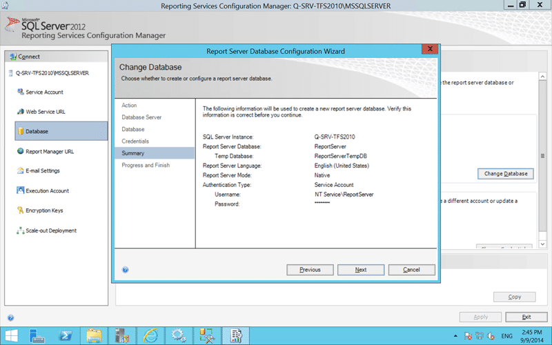Click the wizard help question icon
This screenshot has height=345, width=552.
[126, 270]
